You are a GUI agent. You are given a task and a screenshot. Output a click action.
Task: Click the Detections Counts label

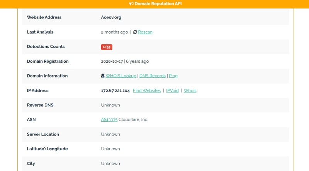(46, 47)
